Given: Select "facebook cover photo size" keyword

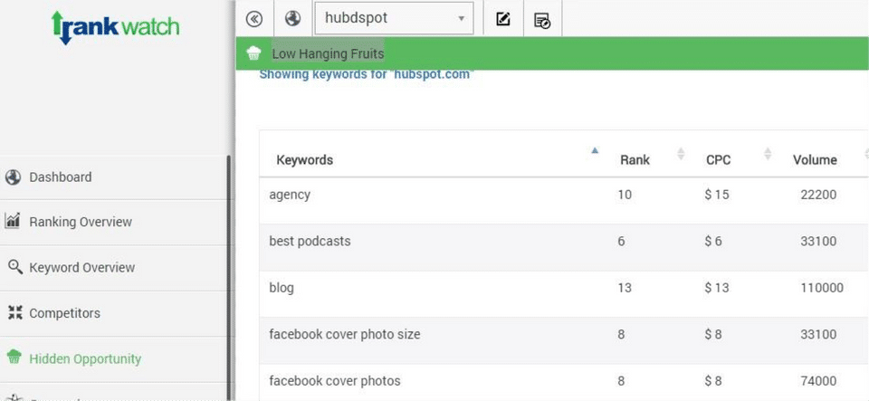Looking at the screenshot, I should point(345,335).
